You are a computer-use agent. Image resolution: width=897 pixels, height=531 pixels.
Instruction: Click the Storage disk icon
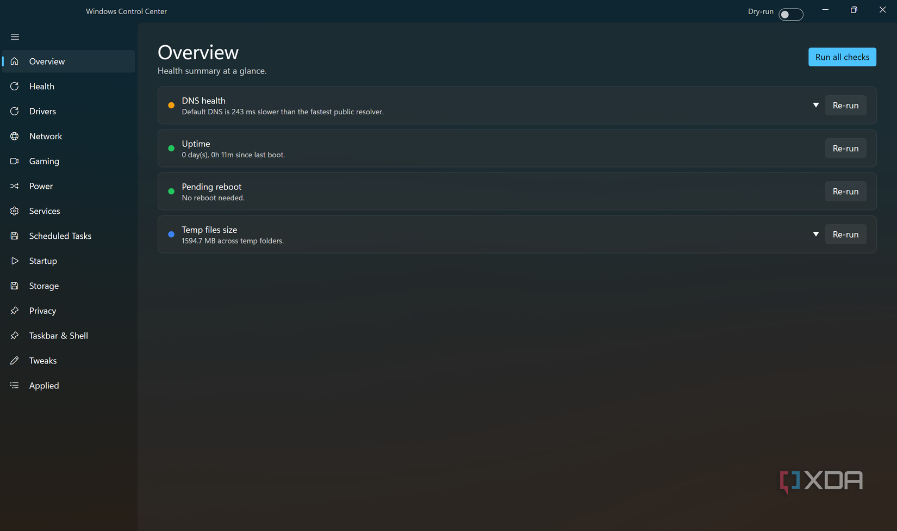coord(15,286)
